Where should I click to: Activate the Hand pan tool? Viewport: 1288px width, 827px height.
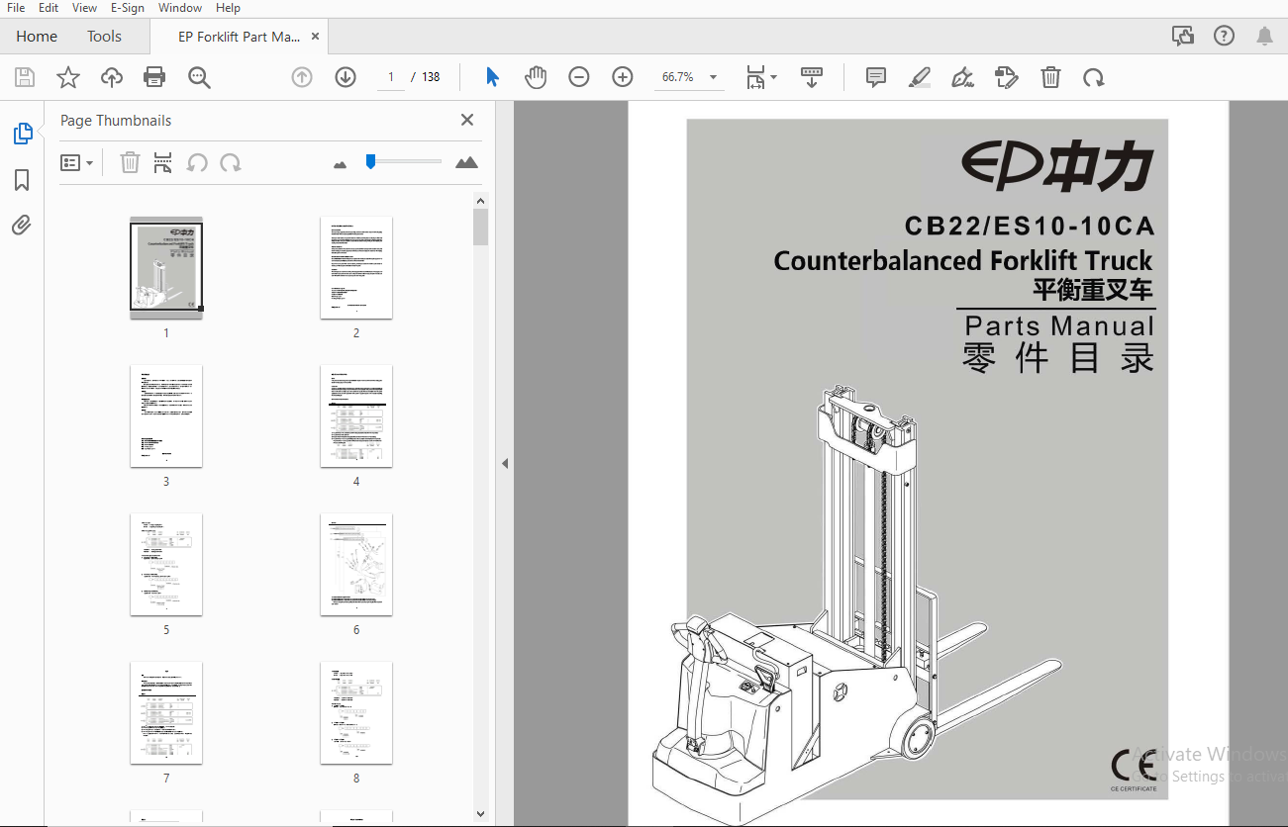tap(536, 77)
